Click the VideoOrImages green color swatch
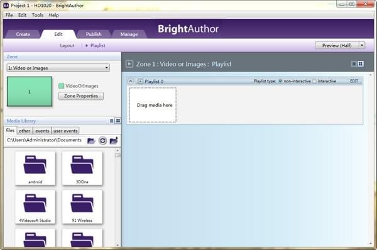The image size is (377, 250). coord(62,86)
